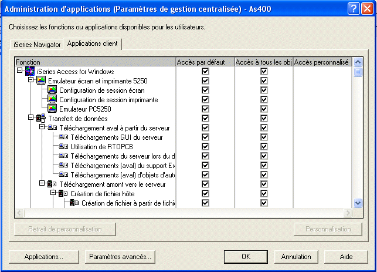
Task: Click the Transfert de données icon
Action: [41, 118]
